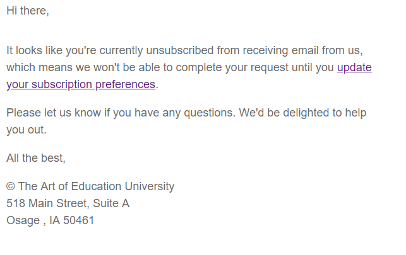Click the word 'University' in the footer

[x=150, y=186]
